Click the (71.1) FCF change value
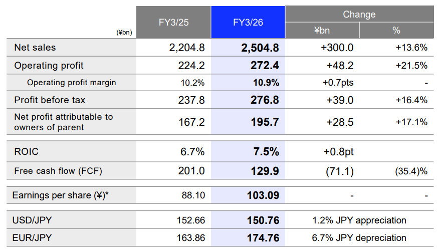Screen dimensions: 438x252 [x=339, y=171]
